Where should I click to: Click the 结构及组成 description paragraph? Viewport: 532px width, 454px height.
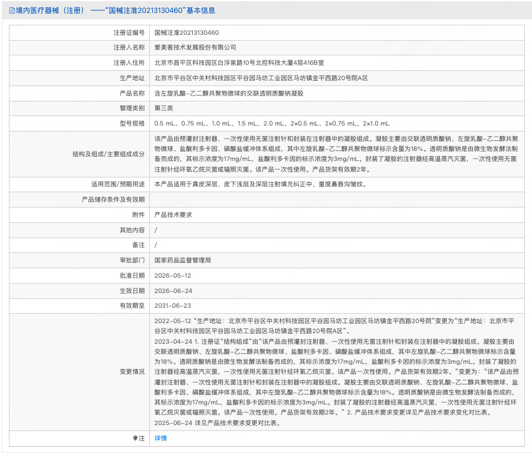(x=336, y=154)
